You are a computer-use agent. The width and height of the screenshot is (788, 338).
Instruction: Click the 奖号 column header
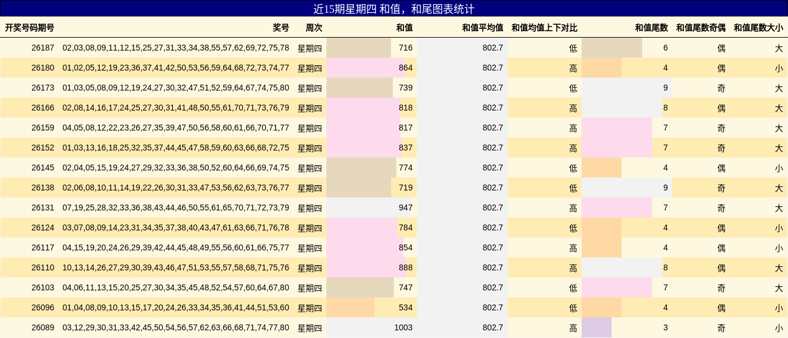[281, 28]
